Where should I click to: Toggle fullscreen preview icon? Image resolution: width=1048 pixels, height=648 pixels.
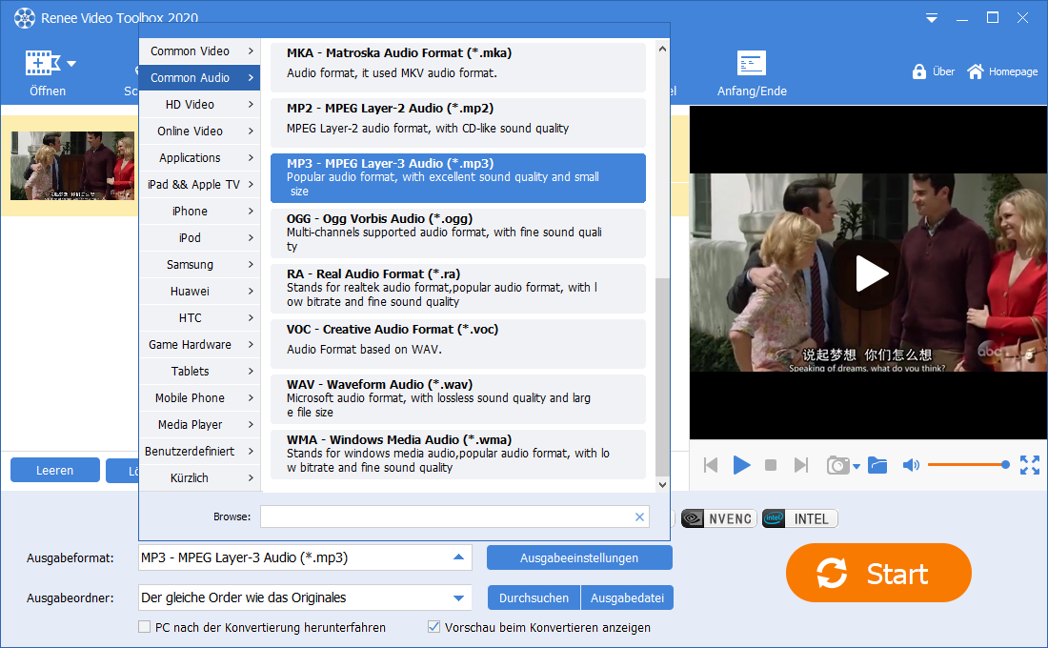pos(1029,465)
